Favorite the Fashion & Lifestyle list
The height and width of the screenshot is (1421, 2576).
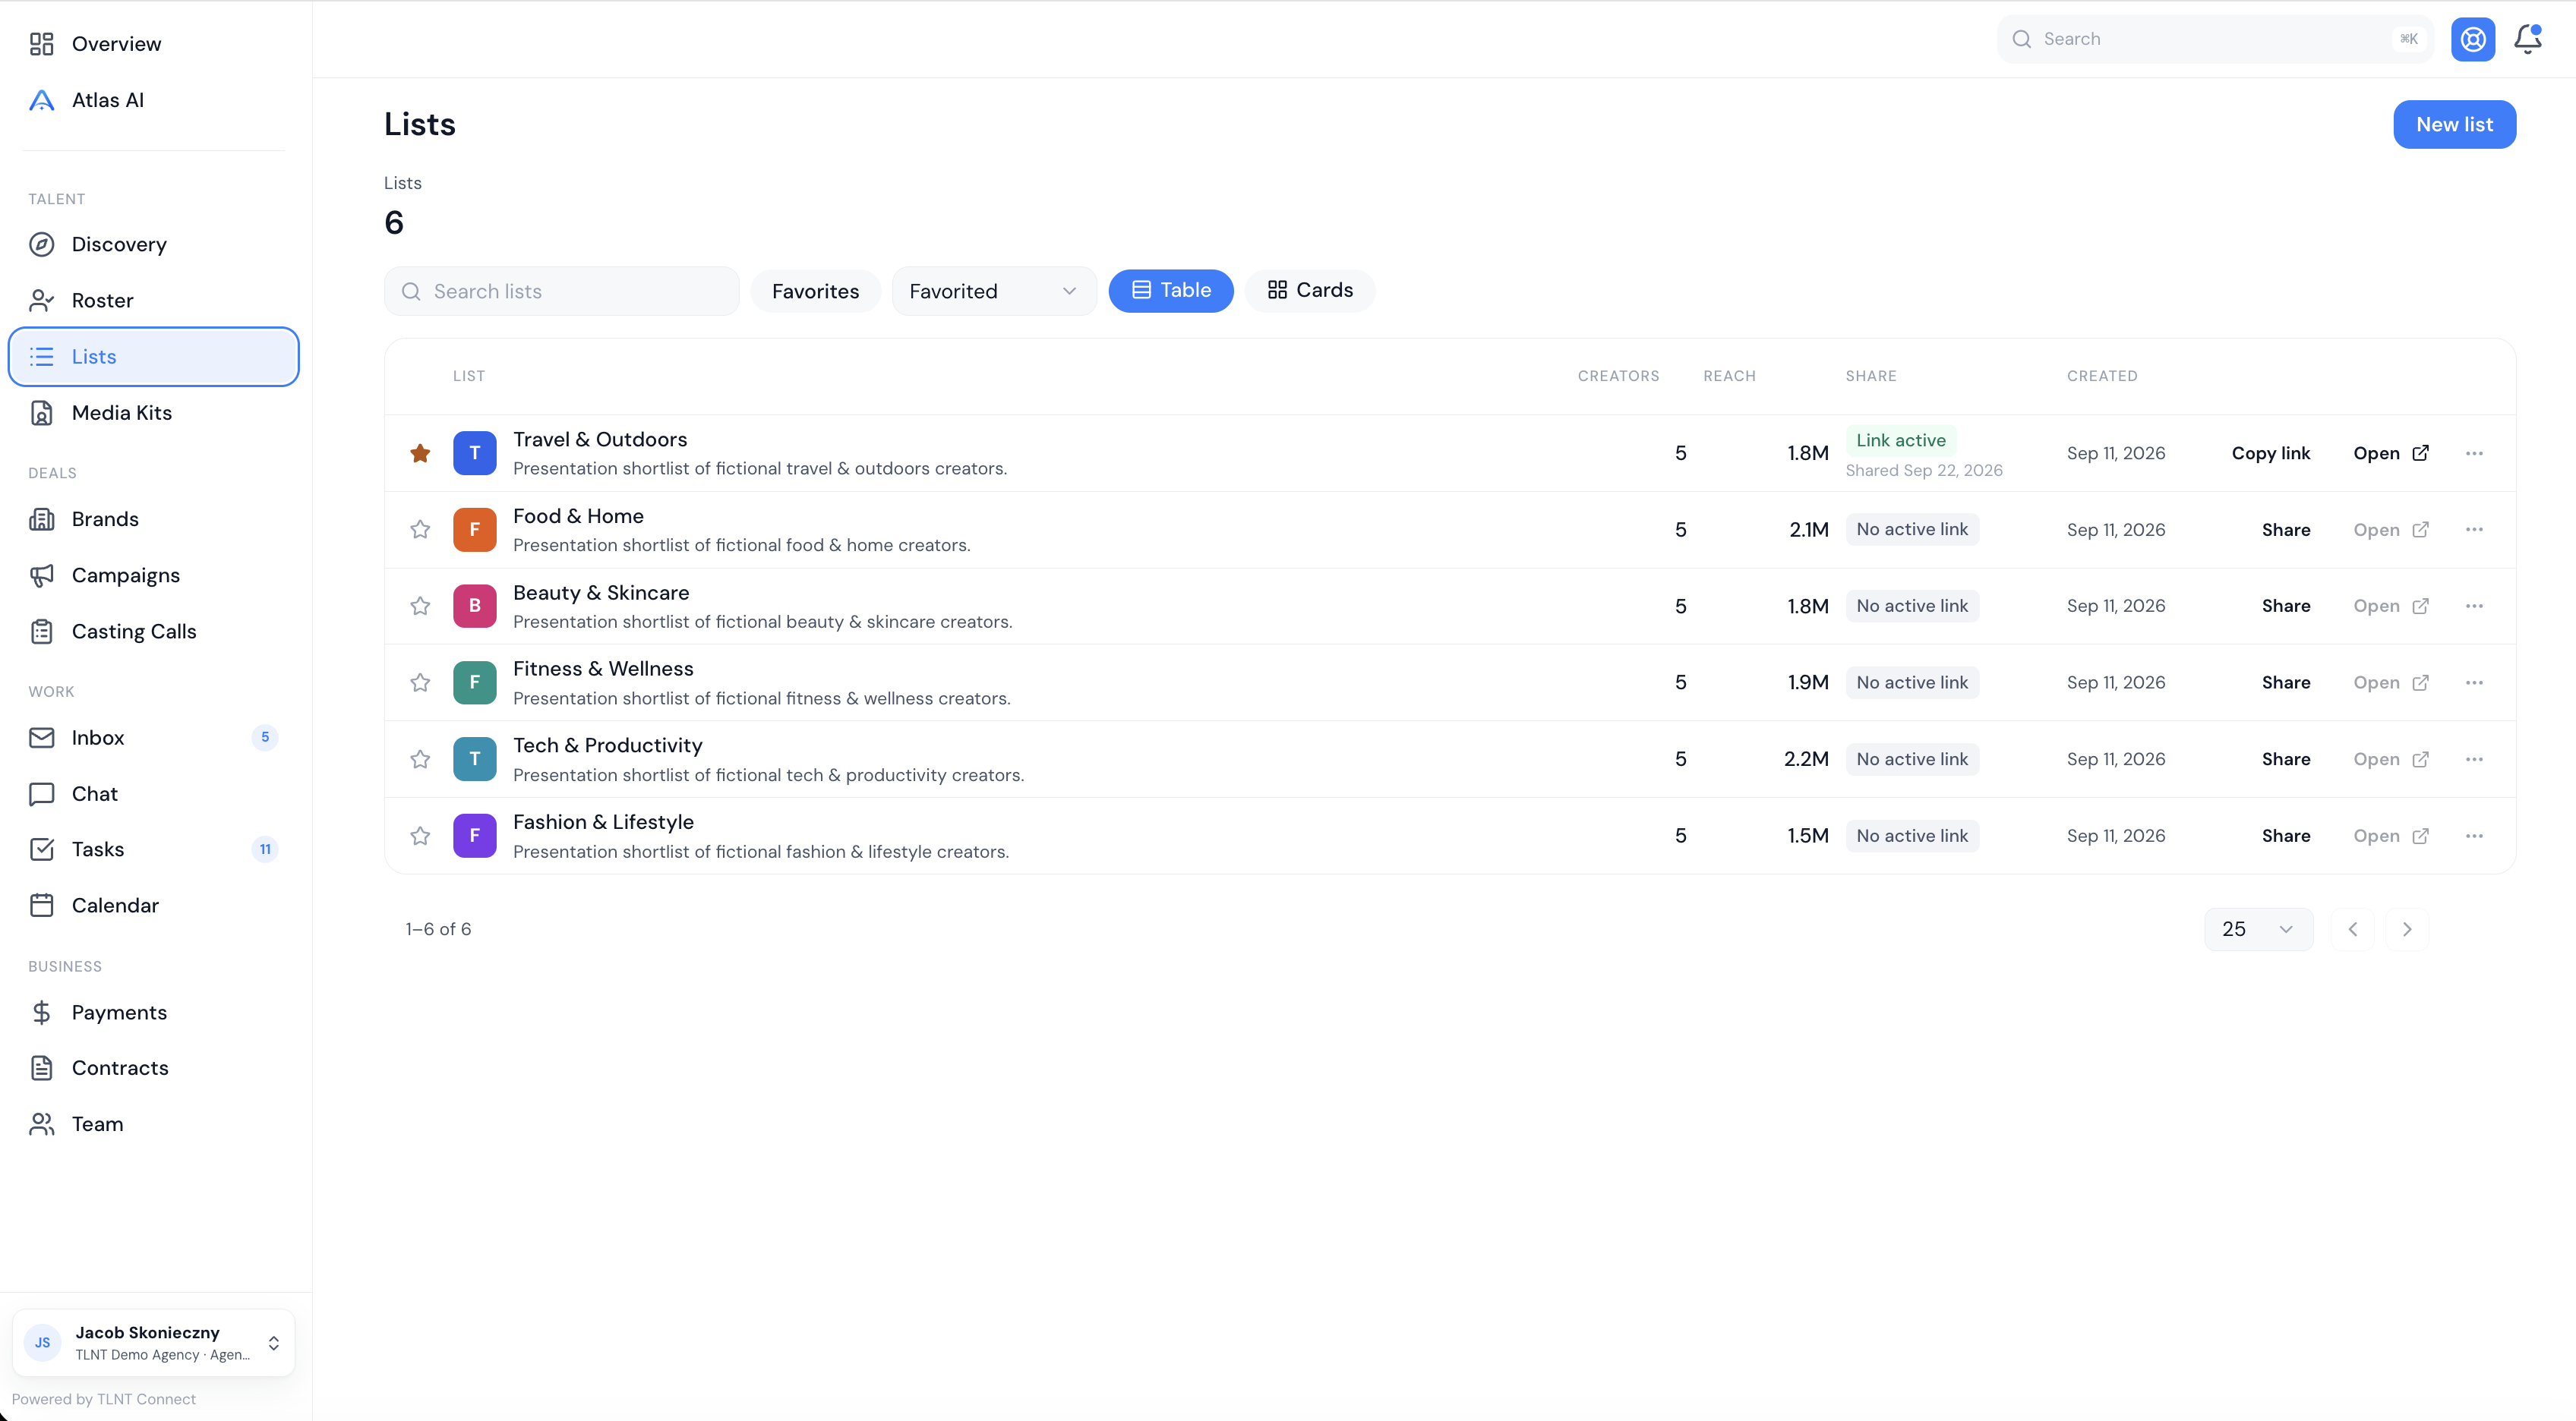[420, 836]
